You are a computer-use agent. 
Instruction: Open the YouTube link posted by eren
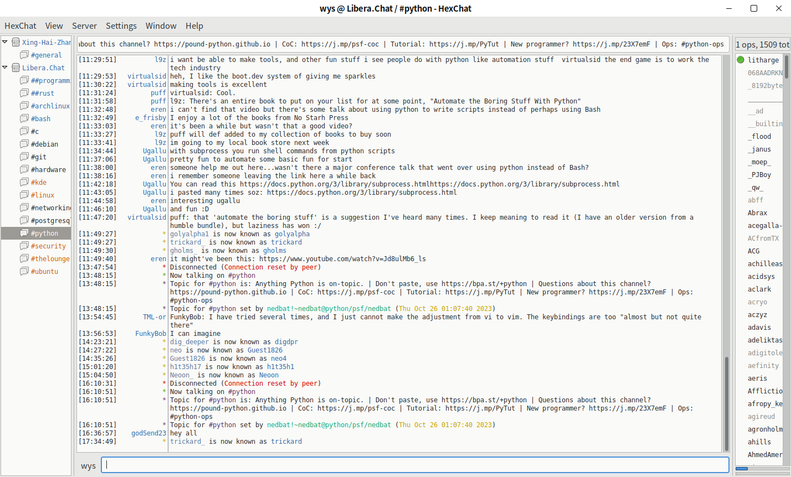click(342, 259)
